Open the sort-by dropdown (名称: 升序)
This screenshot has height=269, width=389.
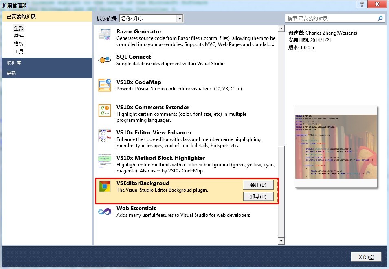tap(179, 19)
